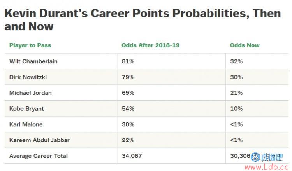Click the 79% odds cell for Nowitzki
292x171 pixels.
(x=128, y=77)
